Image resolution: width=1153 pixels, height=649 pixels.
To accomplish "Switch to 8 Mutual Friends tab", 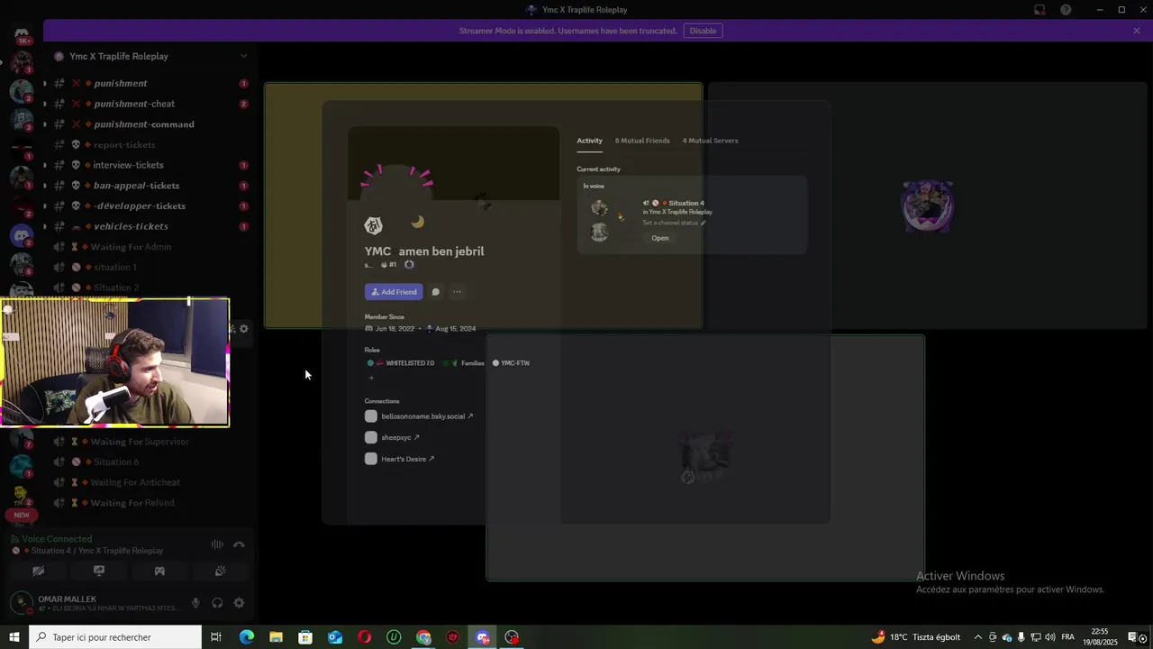I will tap(642, 141).
